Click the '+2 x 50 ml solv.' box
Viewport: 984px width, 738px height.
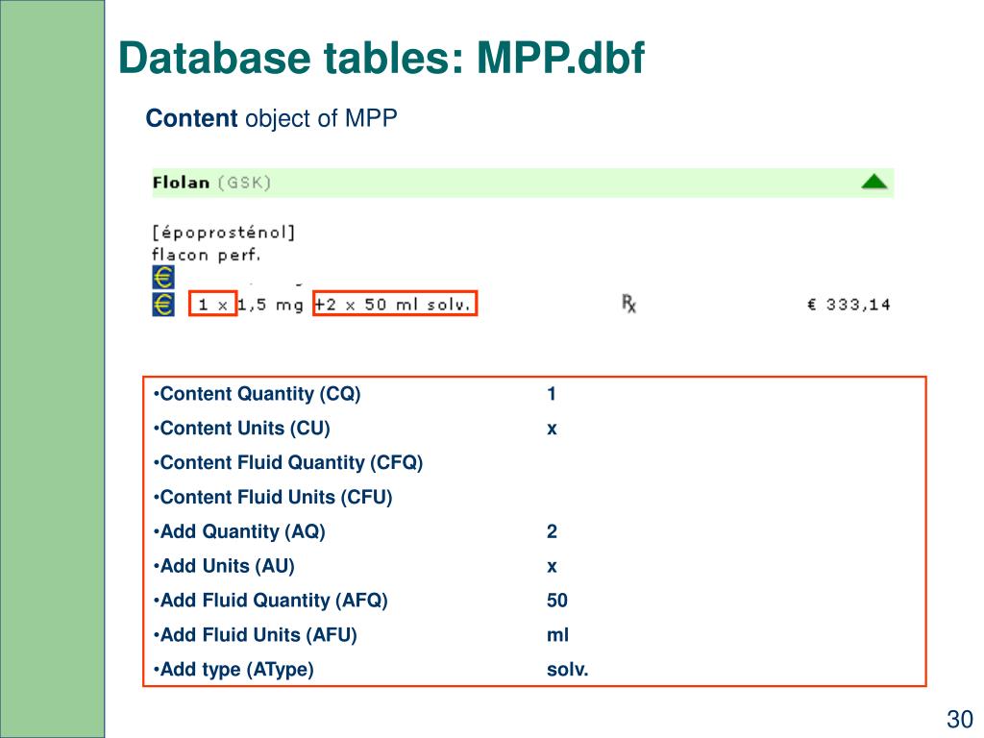(x=395, y=305)
